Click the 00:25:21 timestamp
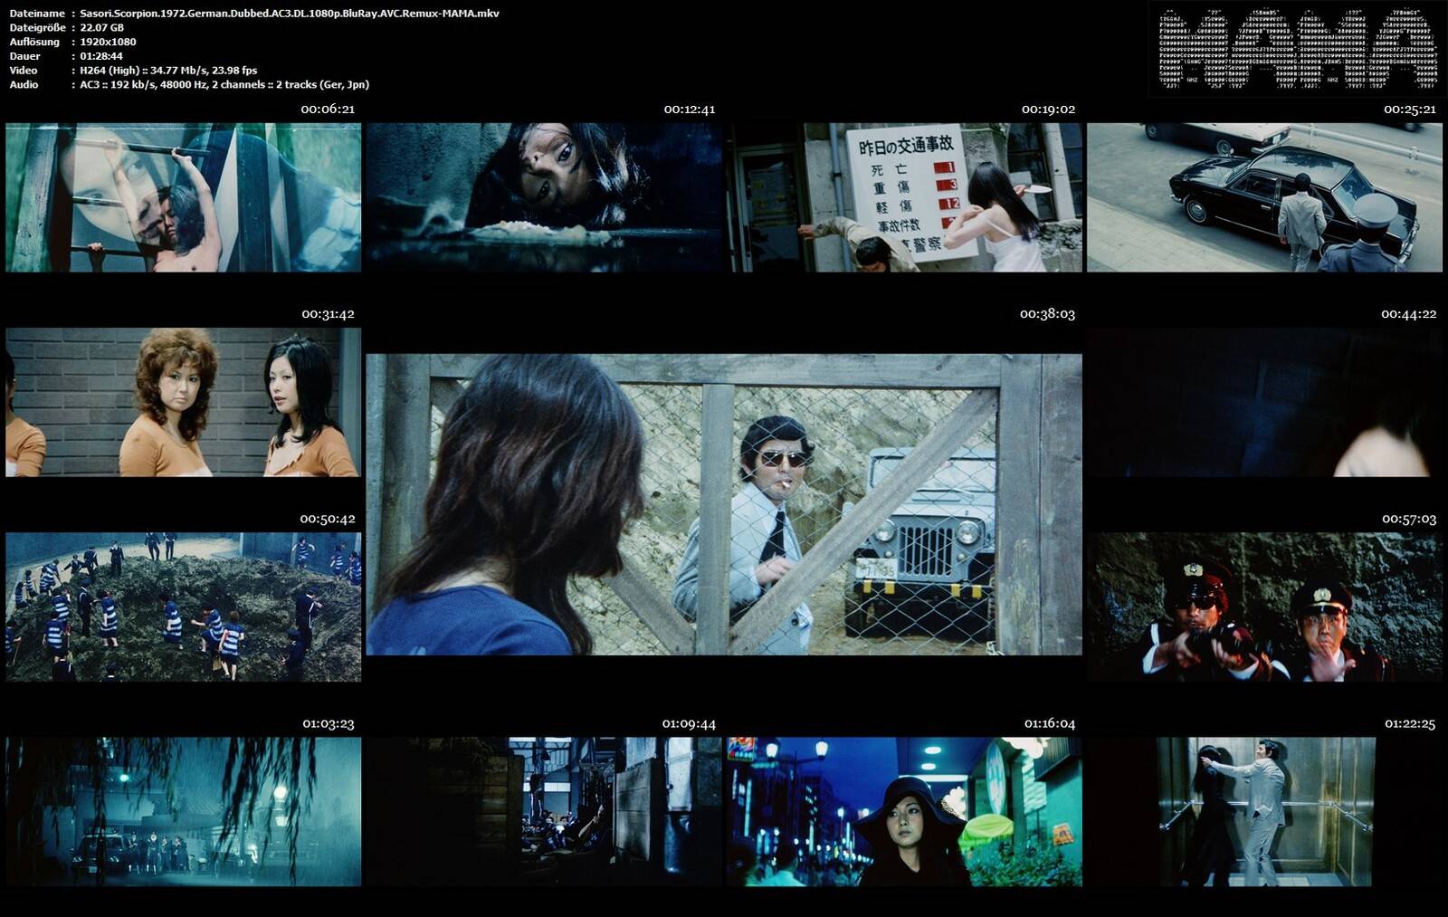 point(1410,110)
